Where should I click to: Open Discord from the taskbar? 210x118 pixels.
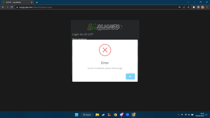tap(121, 115)
